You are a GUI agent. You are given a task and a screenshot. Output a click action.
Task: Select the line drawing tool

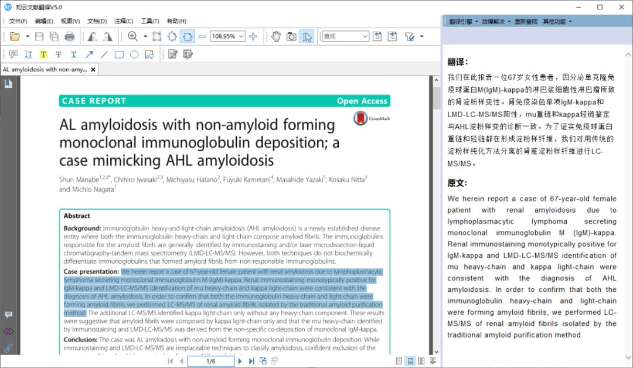pos(104,54)
